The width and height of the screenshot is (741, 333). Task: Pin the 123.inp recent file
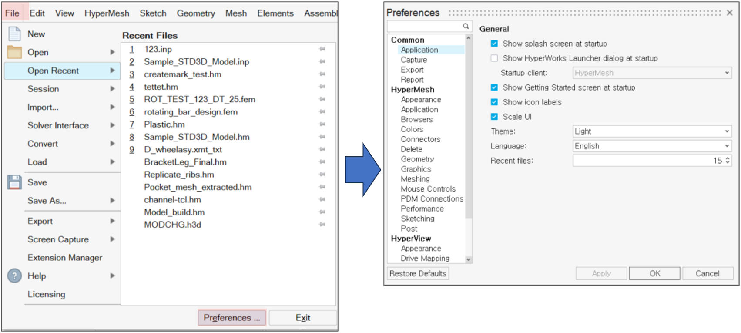click(x=322, y=49)
